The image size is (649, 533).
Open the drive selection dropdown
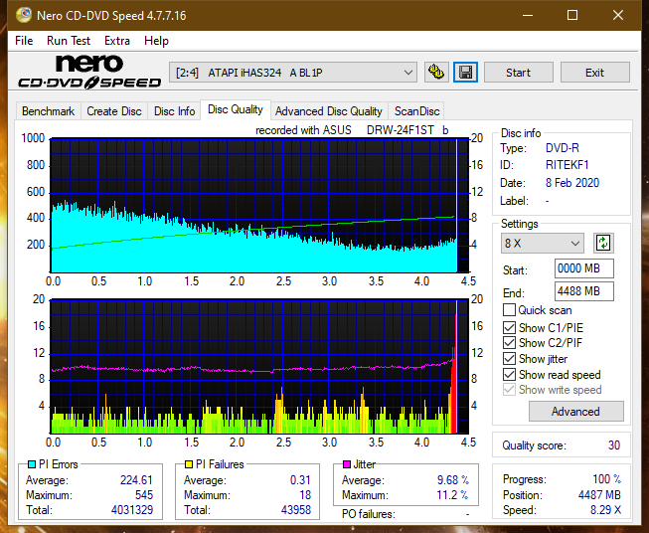pos(293,73)
